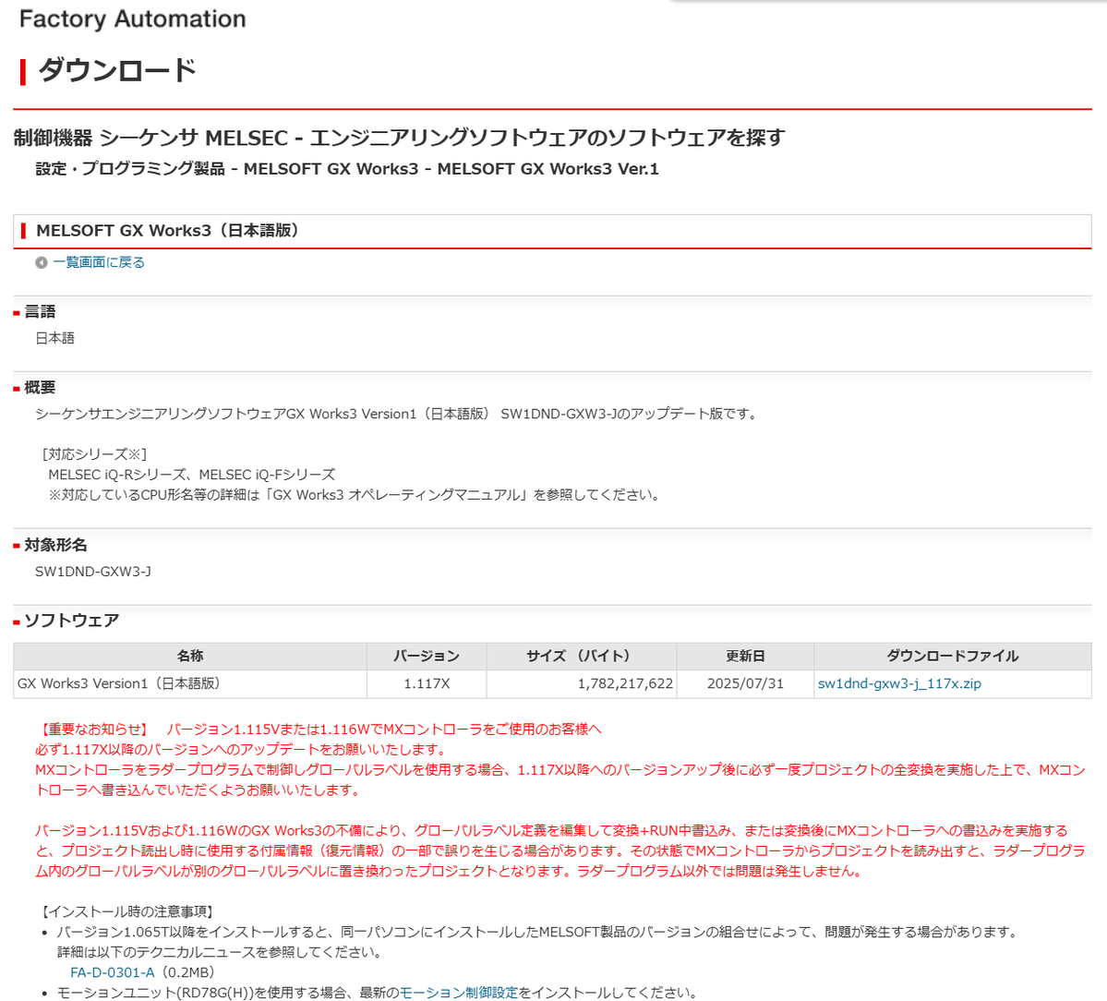This screenshot has height=1001, width=1107.
Task: Select the file size 1,782,217,622
Action: [x=625, y=684]
